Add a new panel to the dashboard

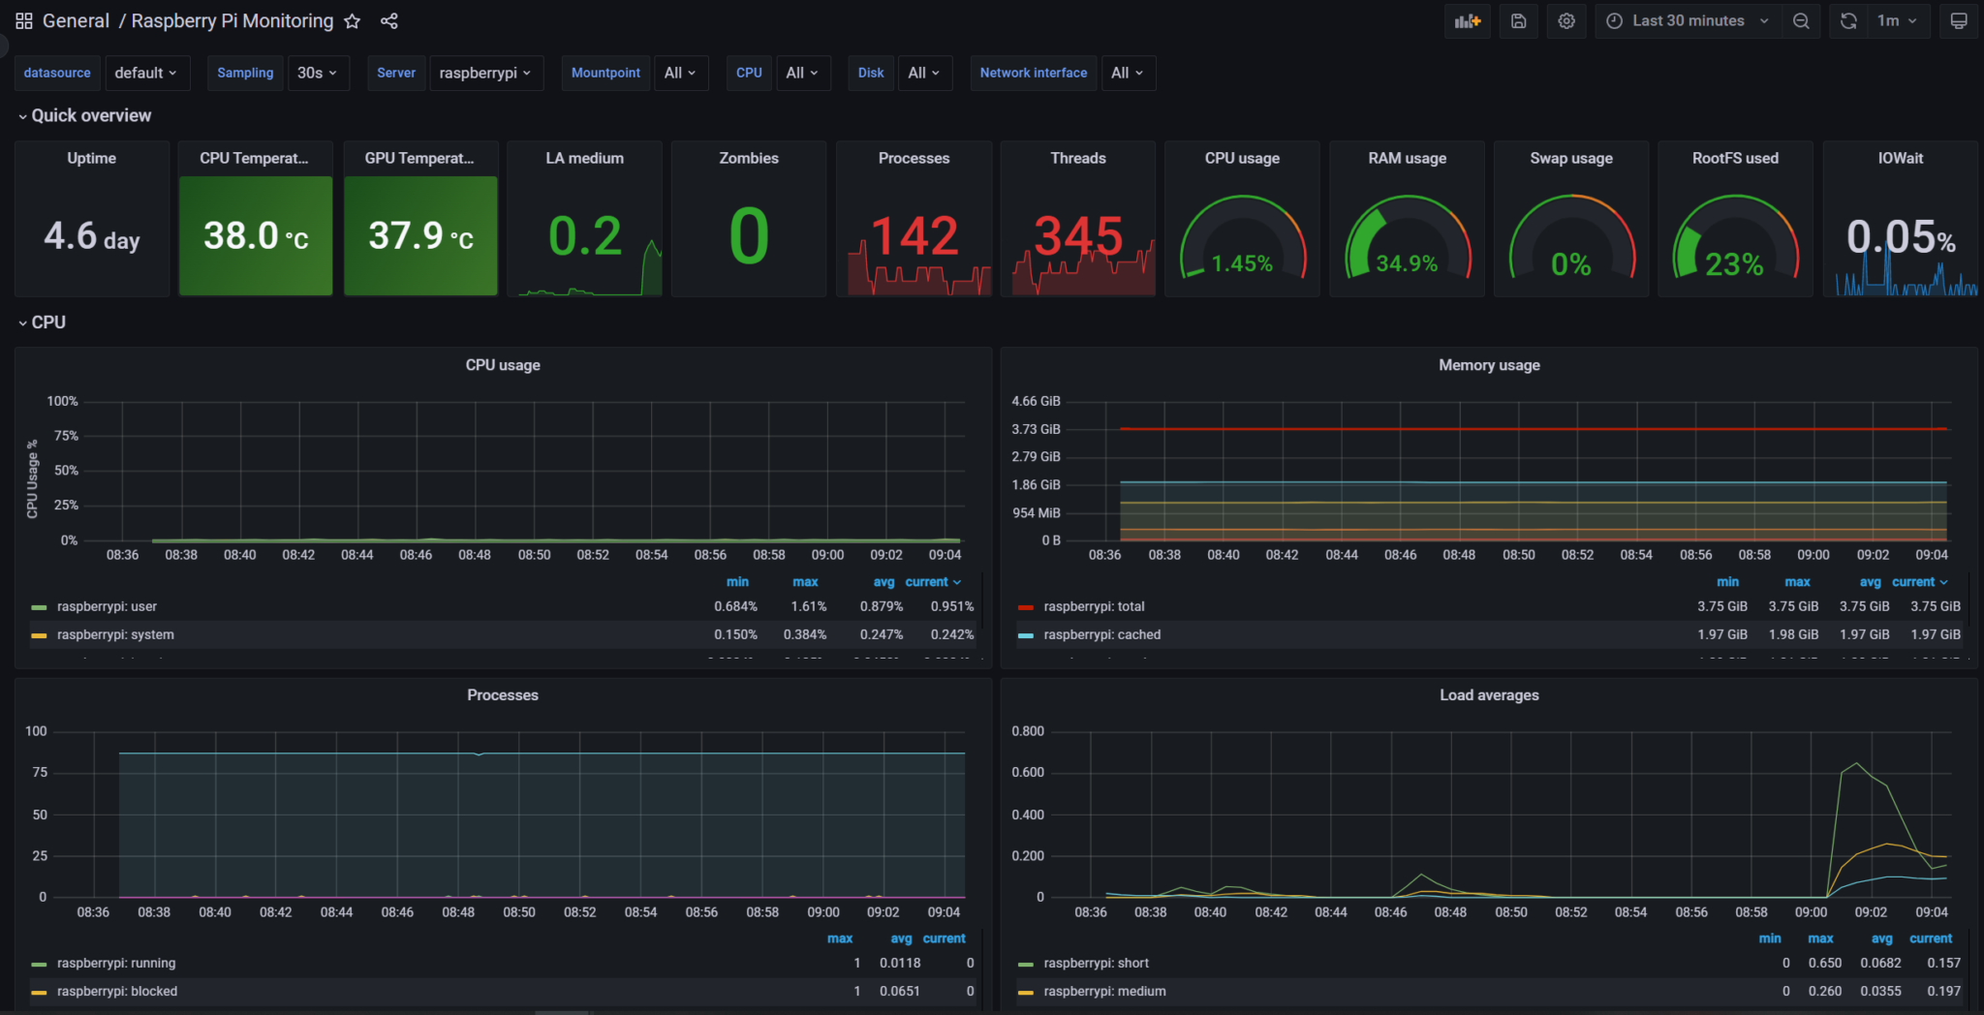[1468, 20]
